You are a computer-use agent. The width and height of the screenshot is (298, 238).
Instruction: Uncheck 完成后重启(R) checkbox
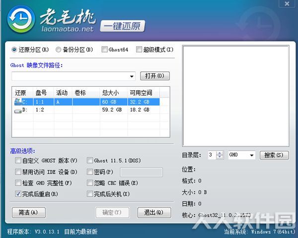pyautogui.click(x=18, y=194)
